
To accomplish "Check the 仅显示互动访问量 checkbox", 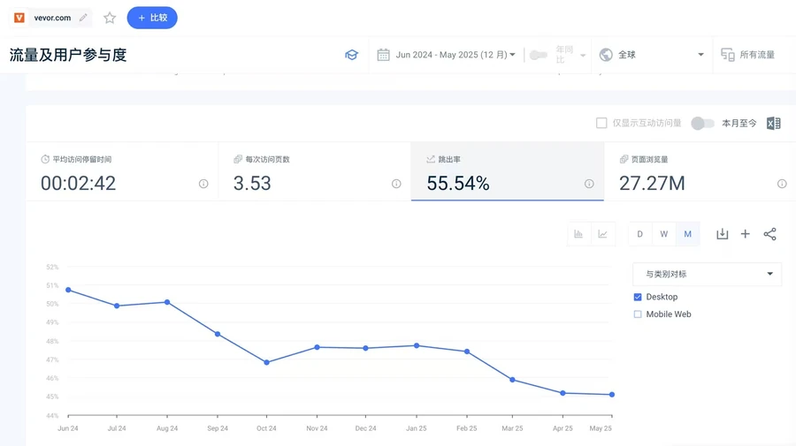I will [x=601, y=123].
